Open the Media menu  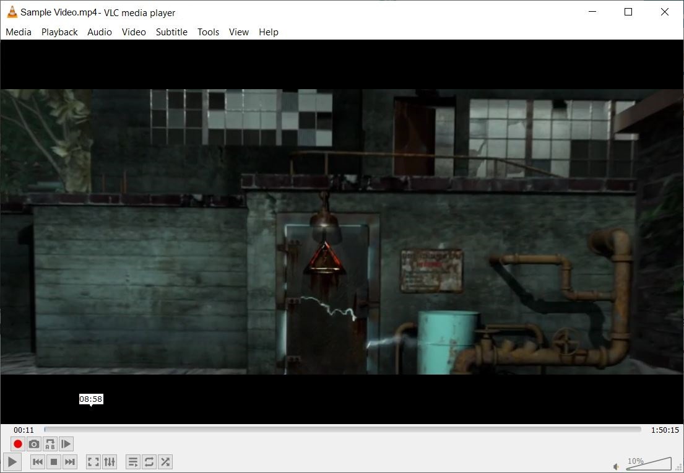click(x=18, y=32)
